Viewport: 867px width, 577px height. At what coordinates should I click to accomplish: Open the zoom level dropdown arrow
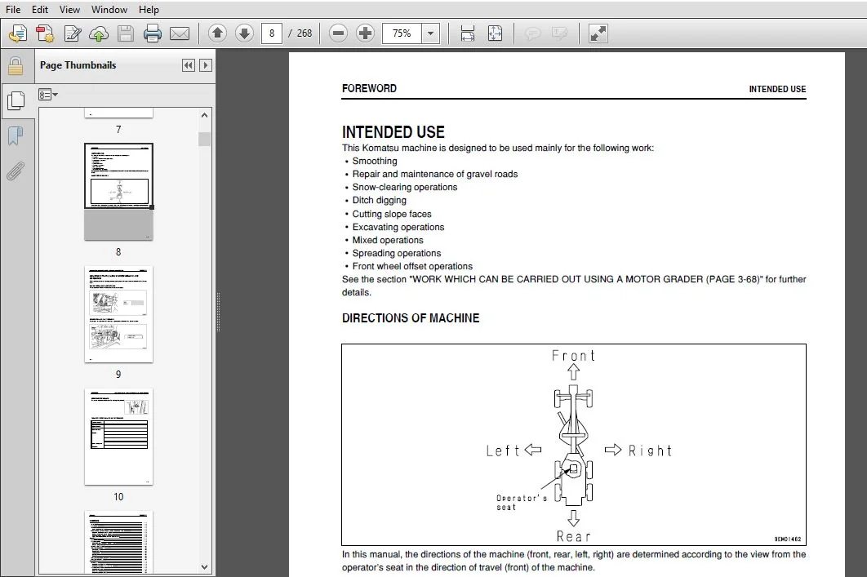coord(431,33)
